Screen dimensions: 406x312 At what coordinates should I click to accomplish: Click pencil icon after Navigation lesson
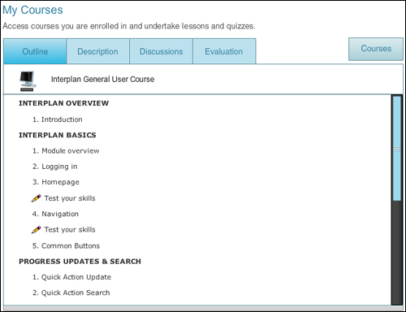tap(36, 230)
